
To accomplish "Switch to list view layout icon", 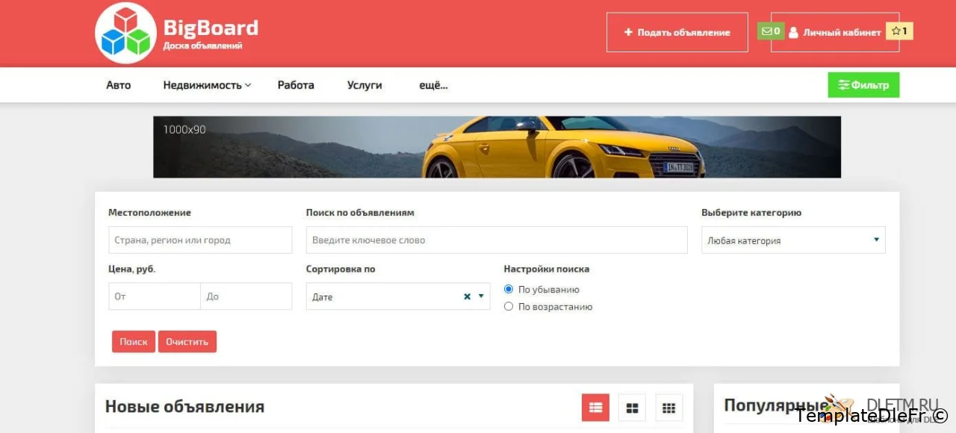I will click(x=595, y=408).
